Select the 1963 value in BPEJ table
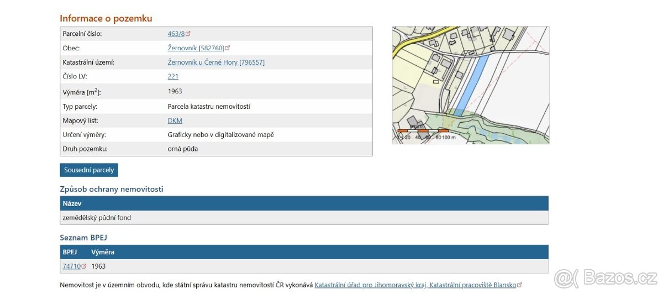Image resolution: width=663 pixels, height=294 pixels. pos(98,266)
